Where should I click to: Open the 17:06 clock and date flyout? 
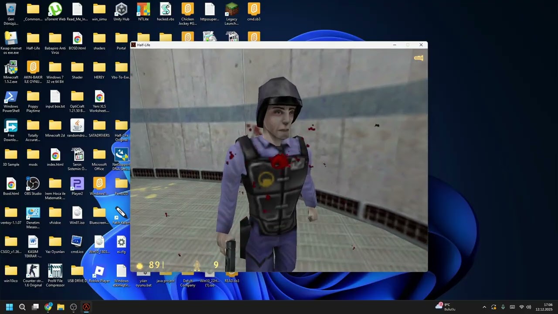[544, 307]
